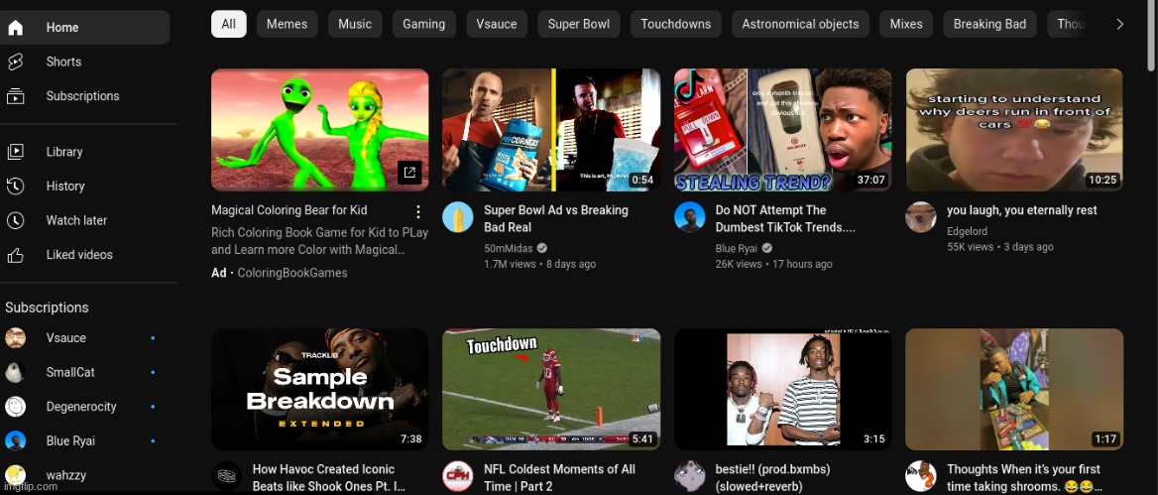This screenshot has width=1158, height=495.
Task: Open Super Bowl Ad vs Breaking Bad title
Action: [556, 218]
